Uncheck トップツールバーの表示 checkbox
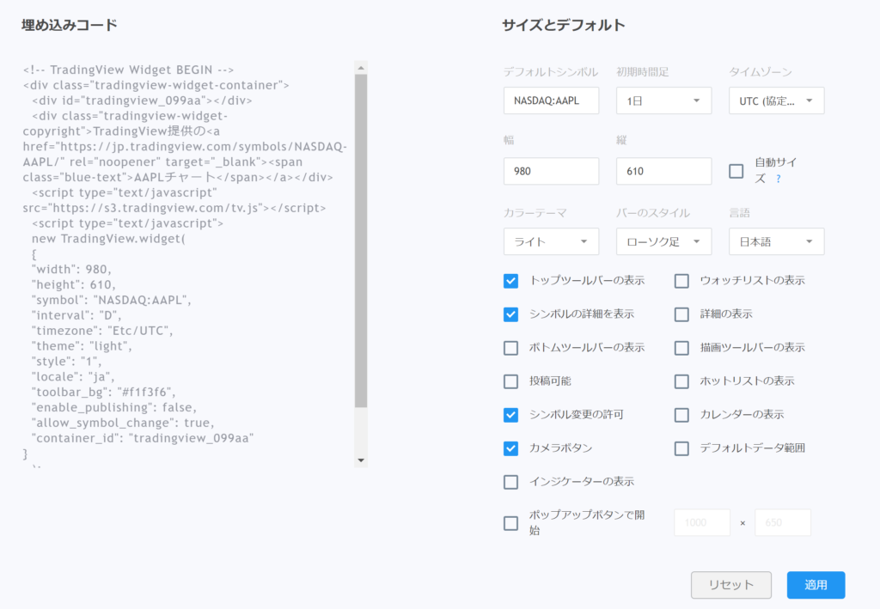Viewport: 880px width, 609px height. coord(511,280)
